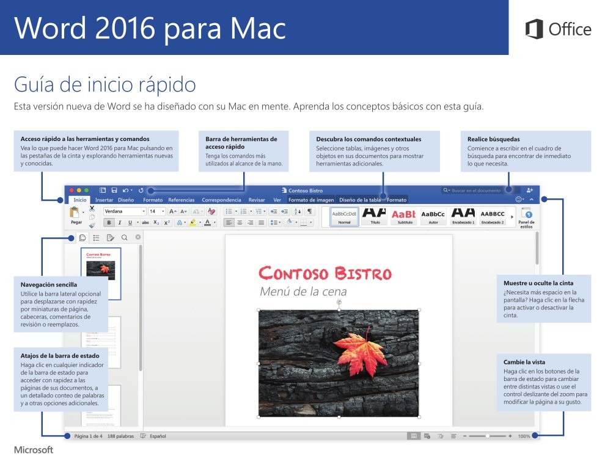
Task: Toggle Italic formatting
Action: (x=120, y=223)
